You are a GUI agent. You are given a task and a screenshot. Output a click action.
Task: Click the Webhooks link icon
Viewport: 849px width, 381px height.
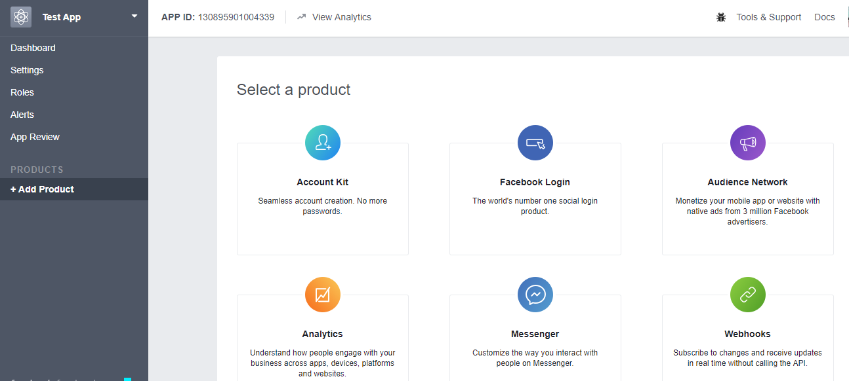(748, 295)
